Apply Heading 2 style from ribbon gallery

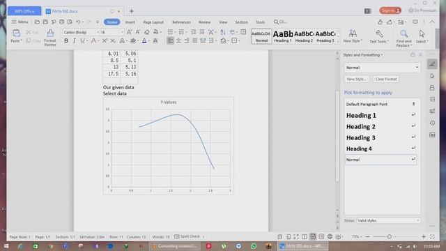(x=304, y=36)
